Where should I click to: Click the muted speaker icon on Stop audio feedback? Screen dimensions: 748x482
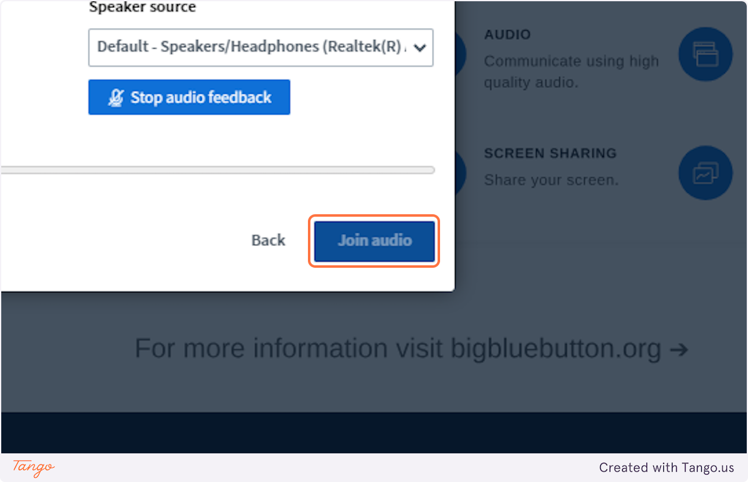pyautogui.click(x=116, y=97)
